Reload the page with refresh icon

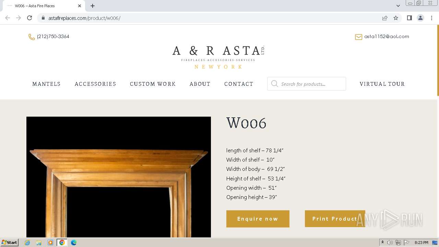tap(29, 18)
